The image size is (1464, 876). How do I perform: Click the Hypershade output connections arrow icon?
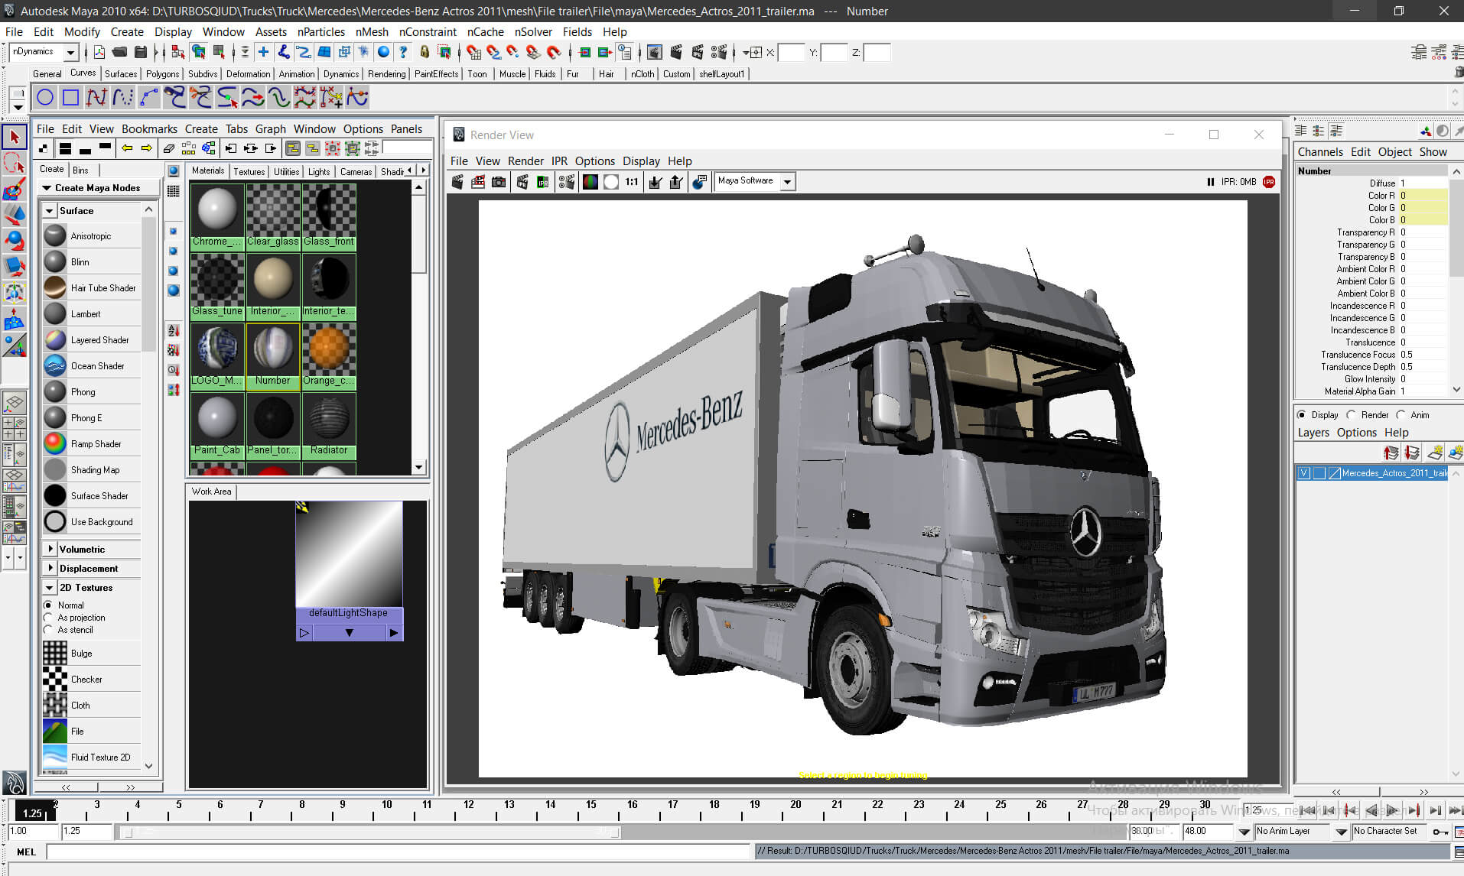pos(271,148)
